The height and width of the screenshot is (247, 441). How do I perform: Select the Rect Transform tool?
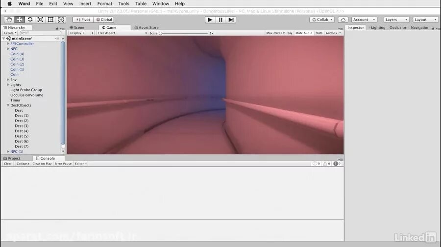pos(50,20)
